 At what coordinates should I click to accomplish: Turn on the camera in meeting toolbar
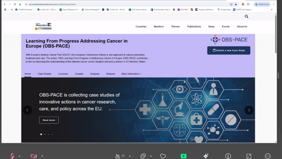(34, 156)
